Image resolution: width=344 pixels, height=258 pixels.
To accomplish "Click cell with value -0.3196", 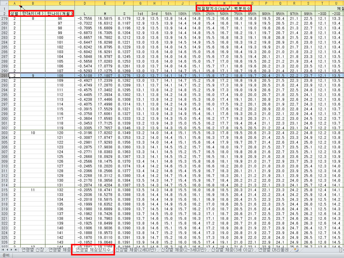I will [x=85, y=133].
